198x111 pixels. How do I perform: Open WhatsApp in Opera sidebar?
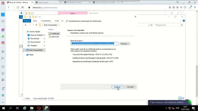3,36
